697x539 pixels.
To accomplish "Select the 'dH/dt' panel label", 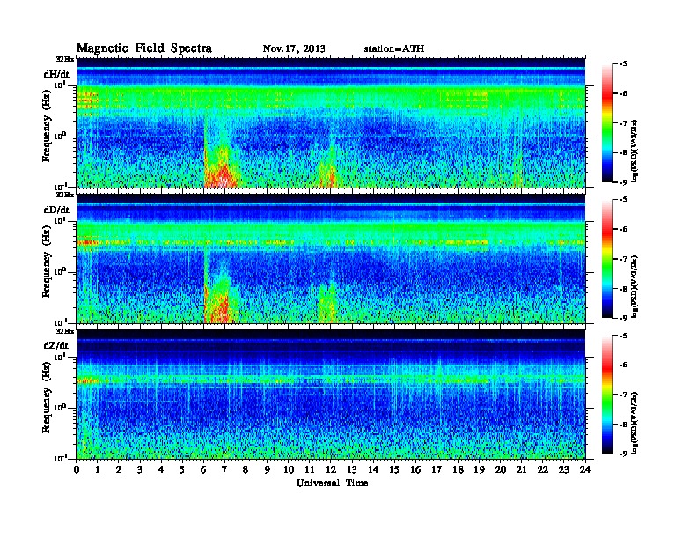I will pyautogui.click(x=56, y=74).
